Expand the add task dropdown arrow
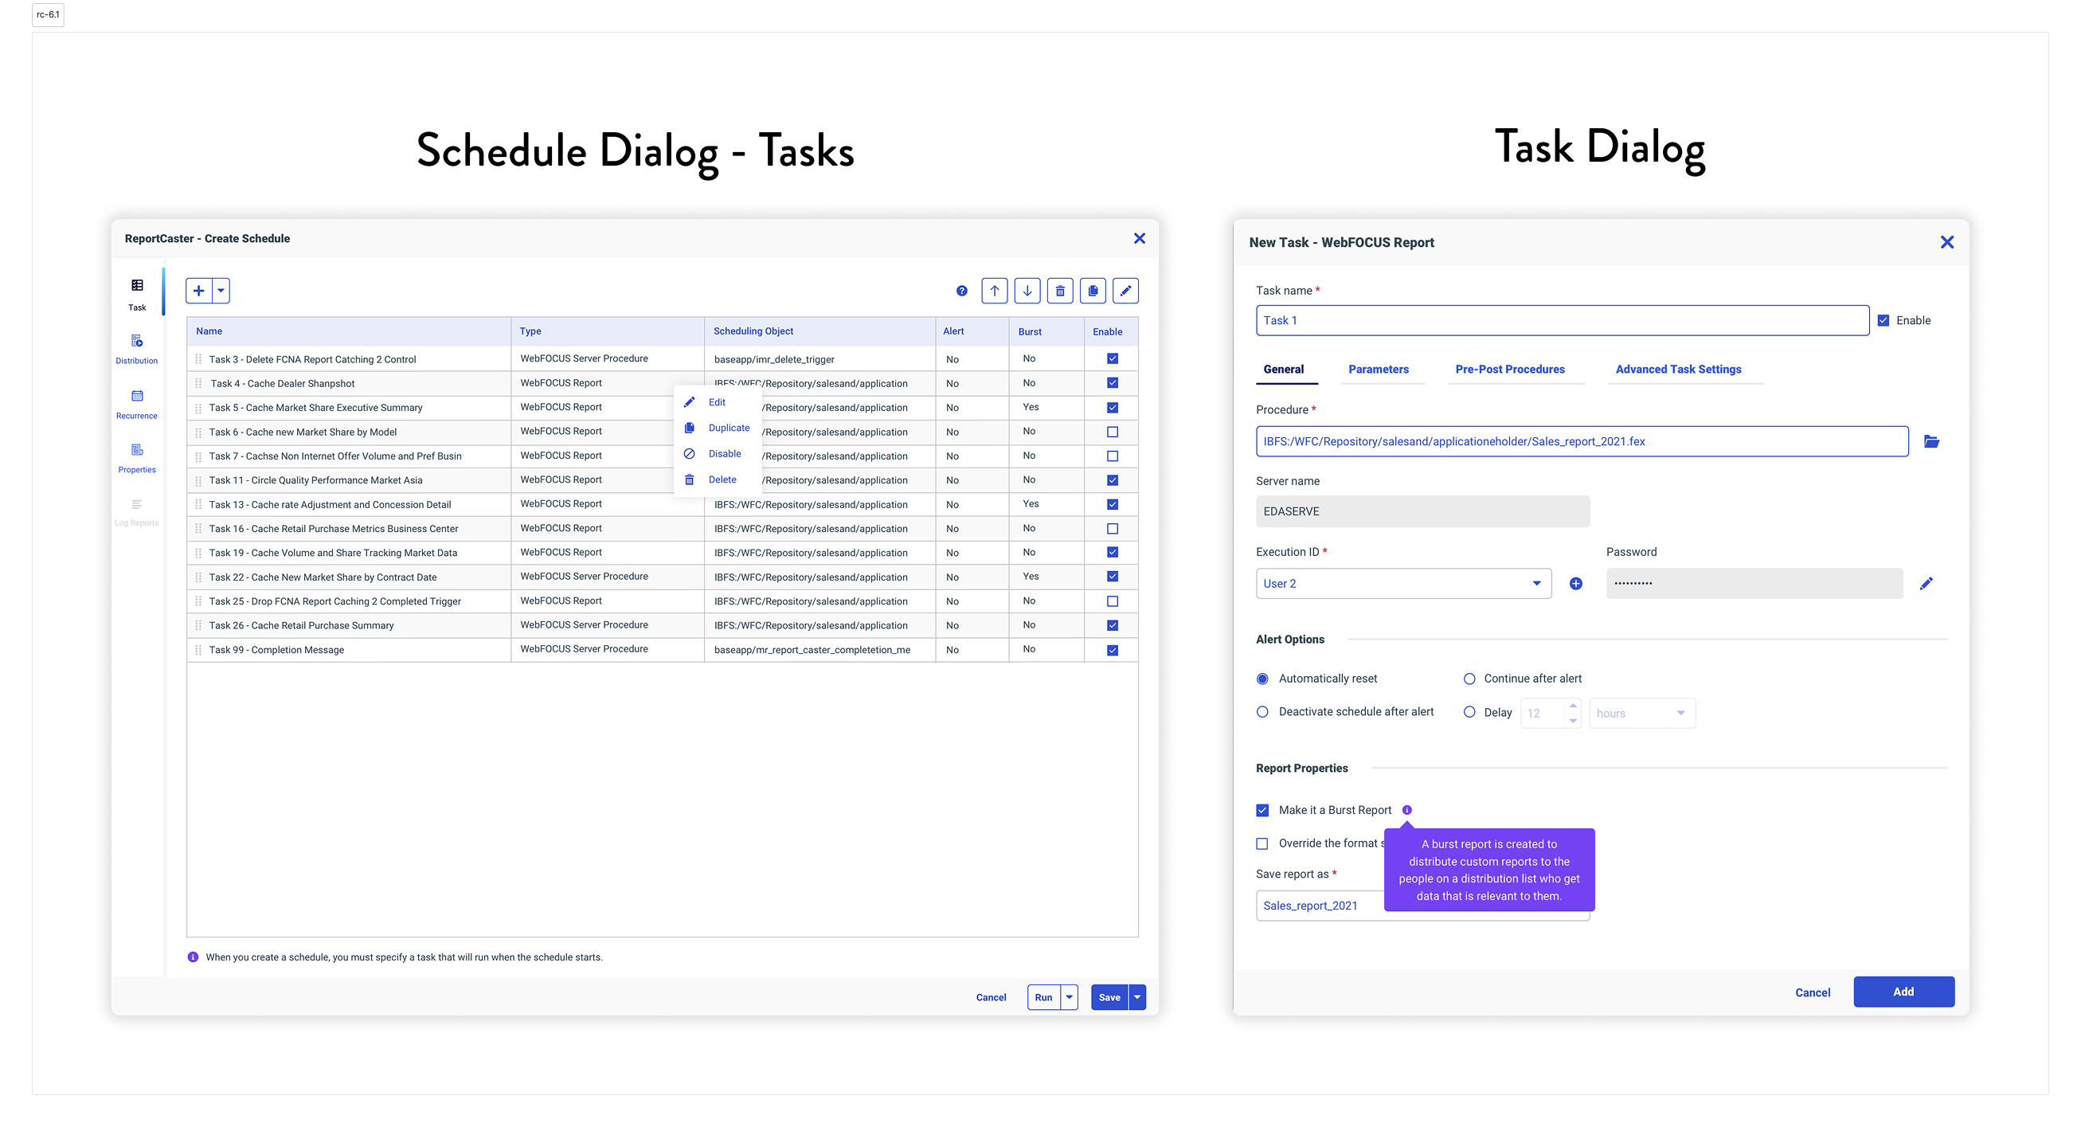The image size is (2081, 1127). pos(221,291)
